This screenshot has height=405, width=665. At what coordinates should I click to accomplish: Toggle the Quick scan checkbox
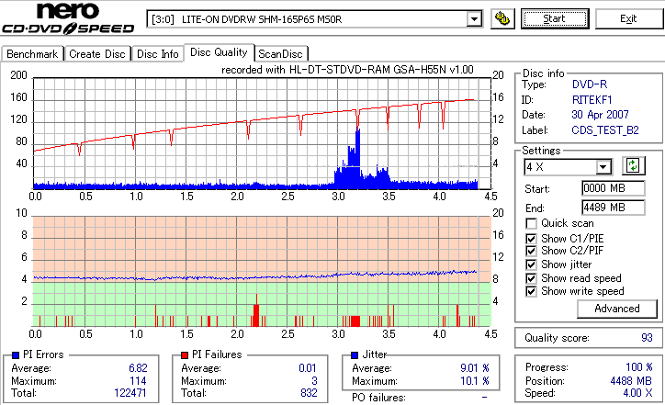click(x=531, y=223)
